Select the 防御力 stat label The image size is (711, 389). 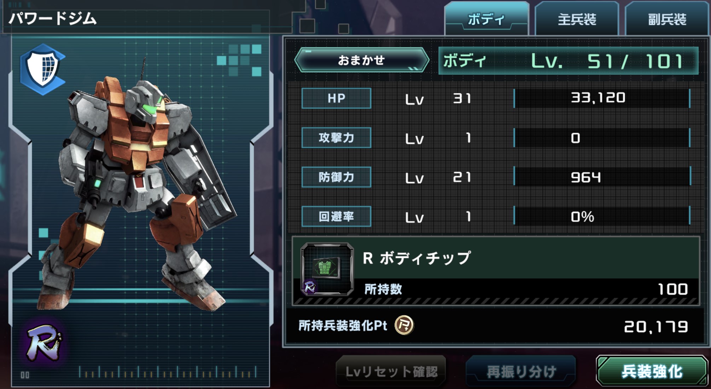(336, 177)
